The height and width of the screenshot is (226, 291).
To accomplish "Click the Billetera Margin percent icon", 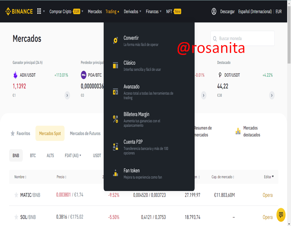I will point(115,119).
